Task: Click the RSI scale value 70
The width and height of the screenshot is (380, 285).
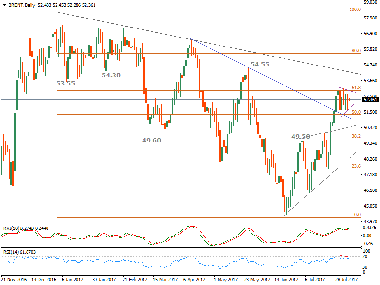Action: pyautogui.click(x=365, y=256)
